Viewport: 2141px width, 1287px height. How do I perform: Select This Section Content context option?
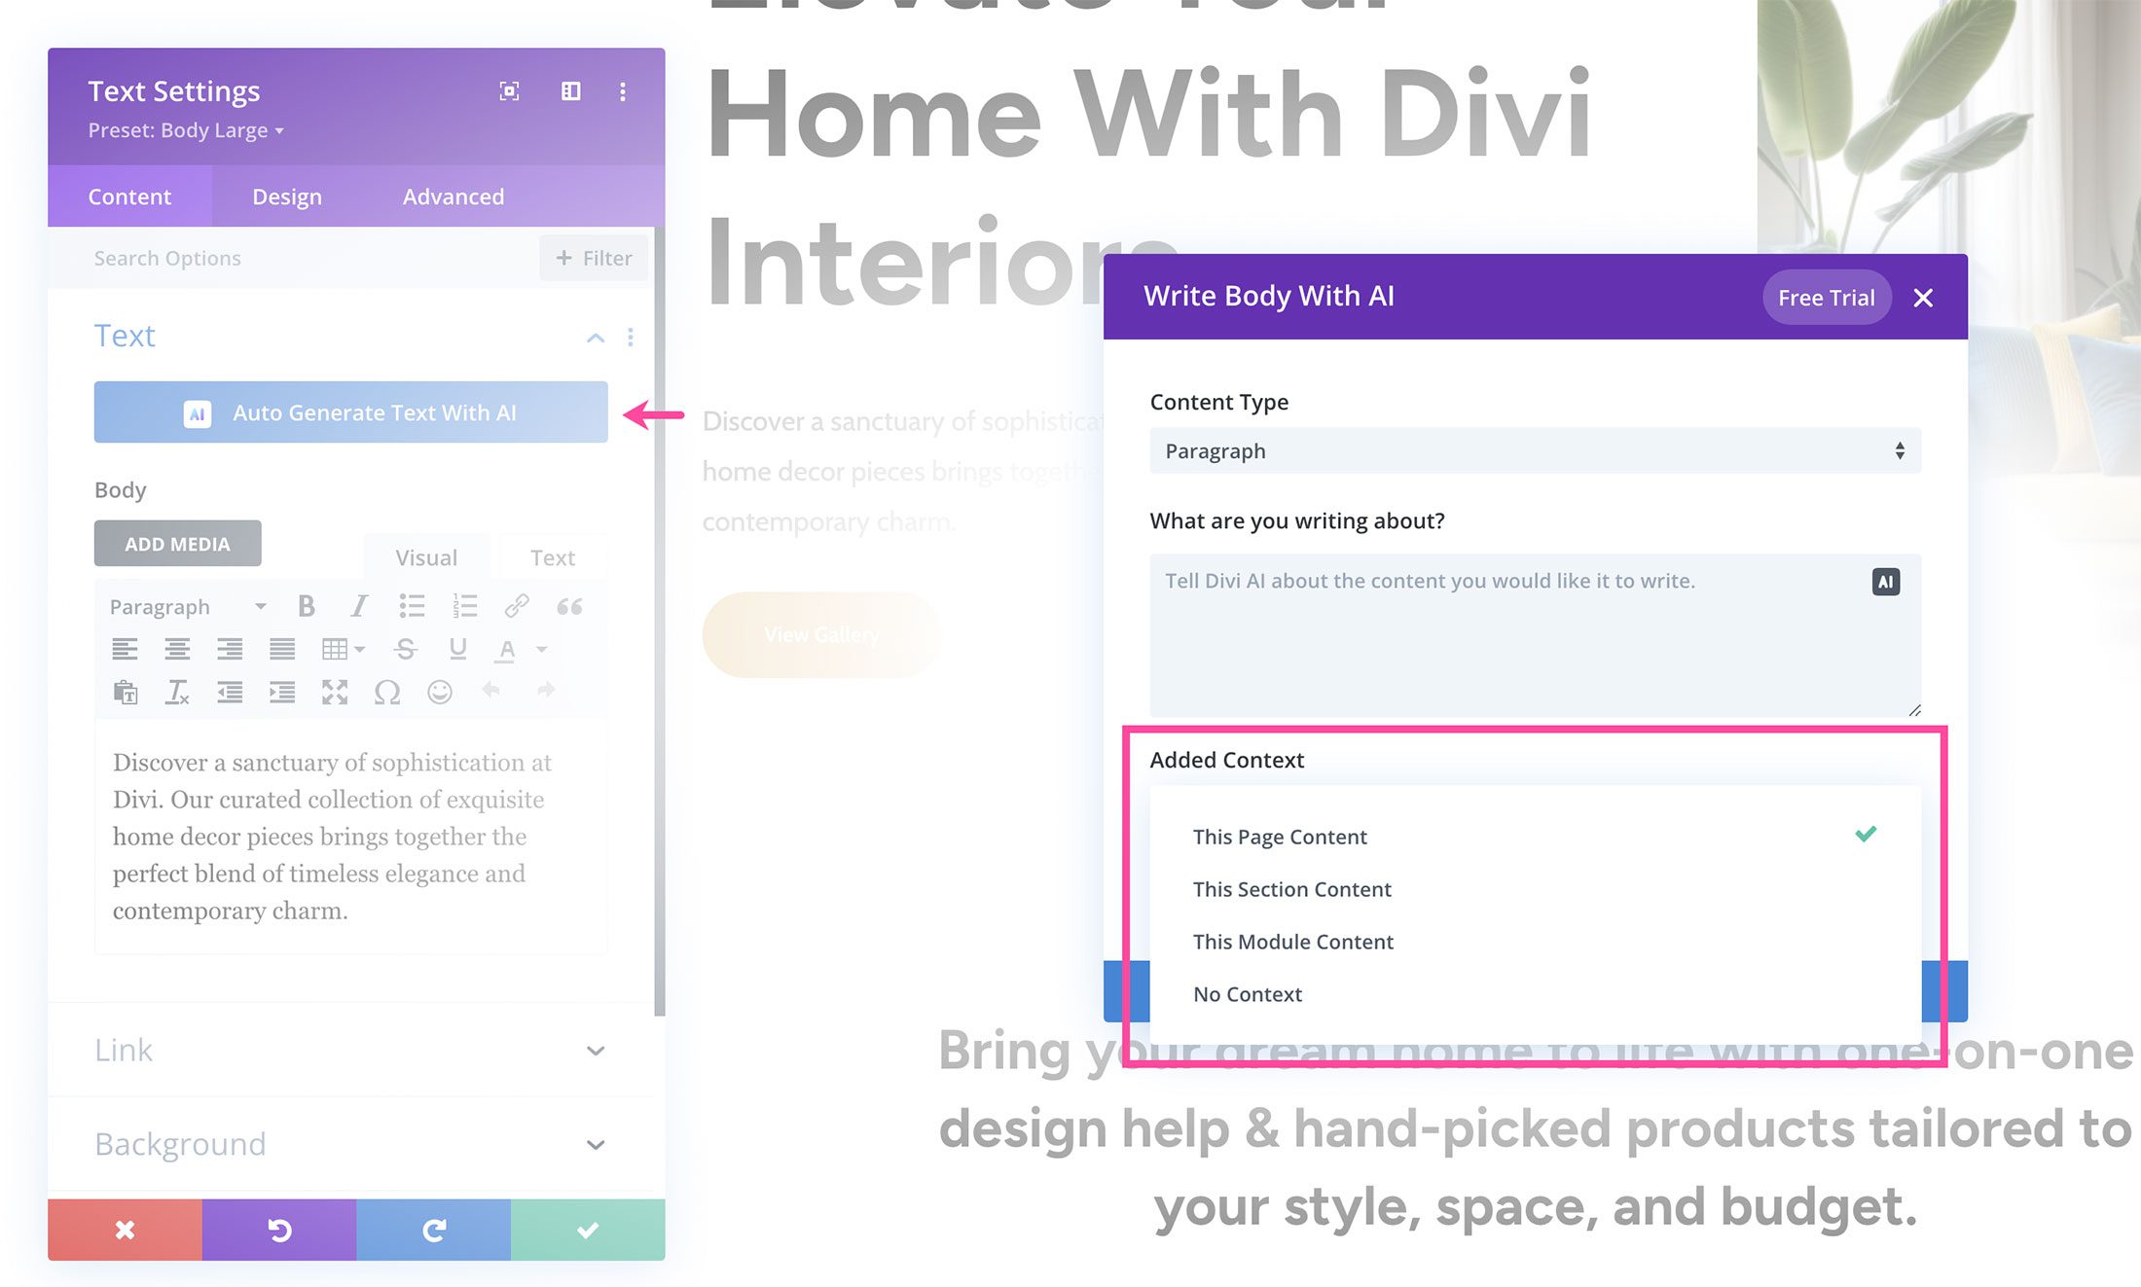tap(1290, 888)
